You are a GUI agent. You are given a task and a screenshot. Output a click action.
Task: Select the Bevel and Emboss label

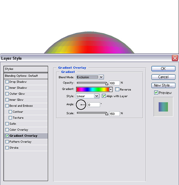(21, 106)
